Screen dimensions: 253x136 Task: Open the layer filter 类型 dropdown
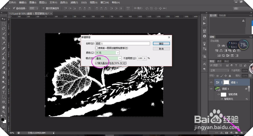click(216, 65)
